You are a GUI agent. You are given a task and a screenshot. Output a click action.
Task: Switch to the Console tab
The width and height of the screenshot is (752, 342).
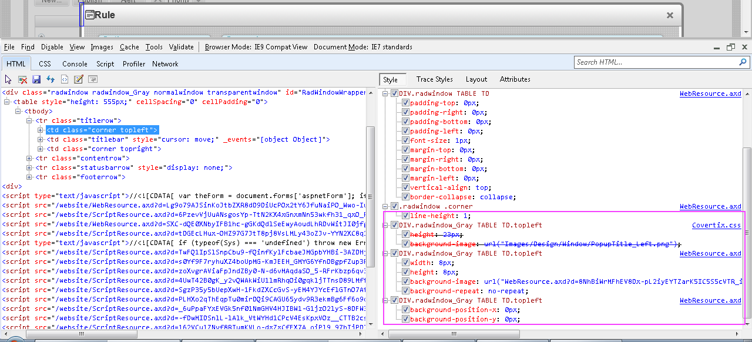[75, 64]
